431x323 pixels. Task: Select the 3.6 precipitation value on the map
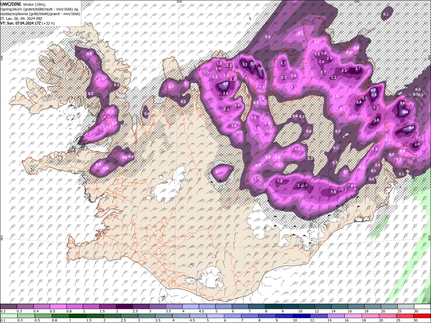click(402, 103)
